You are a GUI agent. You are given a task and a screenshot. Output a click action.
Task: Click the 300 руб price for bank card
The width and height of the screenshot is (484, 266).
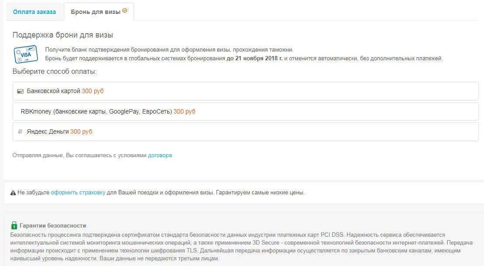93,91
